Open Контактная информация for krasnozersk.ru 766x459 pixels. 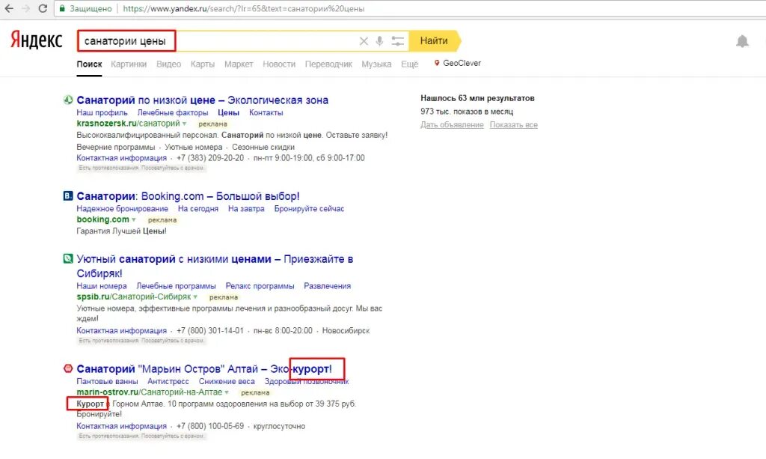[x=122, y=159]
